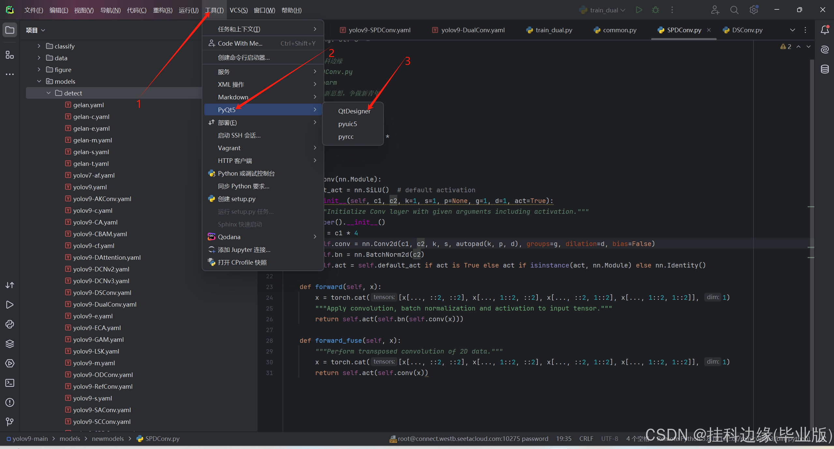Choose Code With Me menu entry
The height and width of the screenshot is (449, 834).
263,43
